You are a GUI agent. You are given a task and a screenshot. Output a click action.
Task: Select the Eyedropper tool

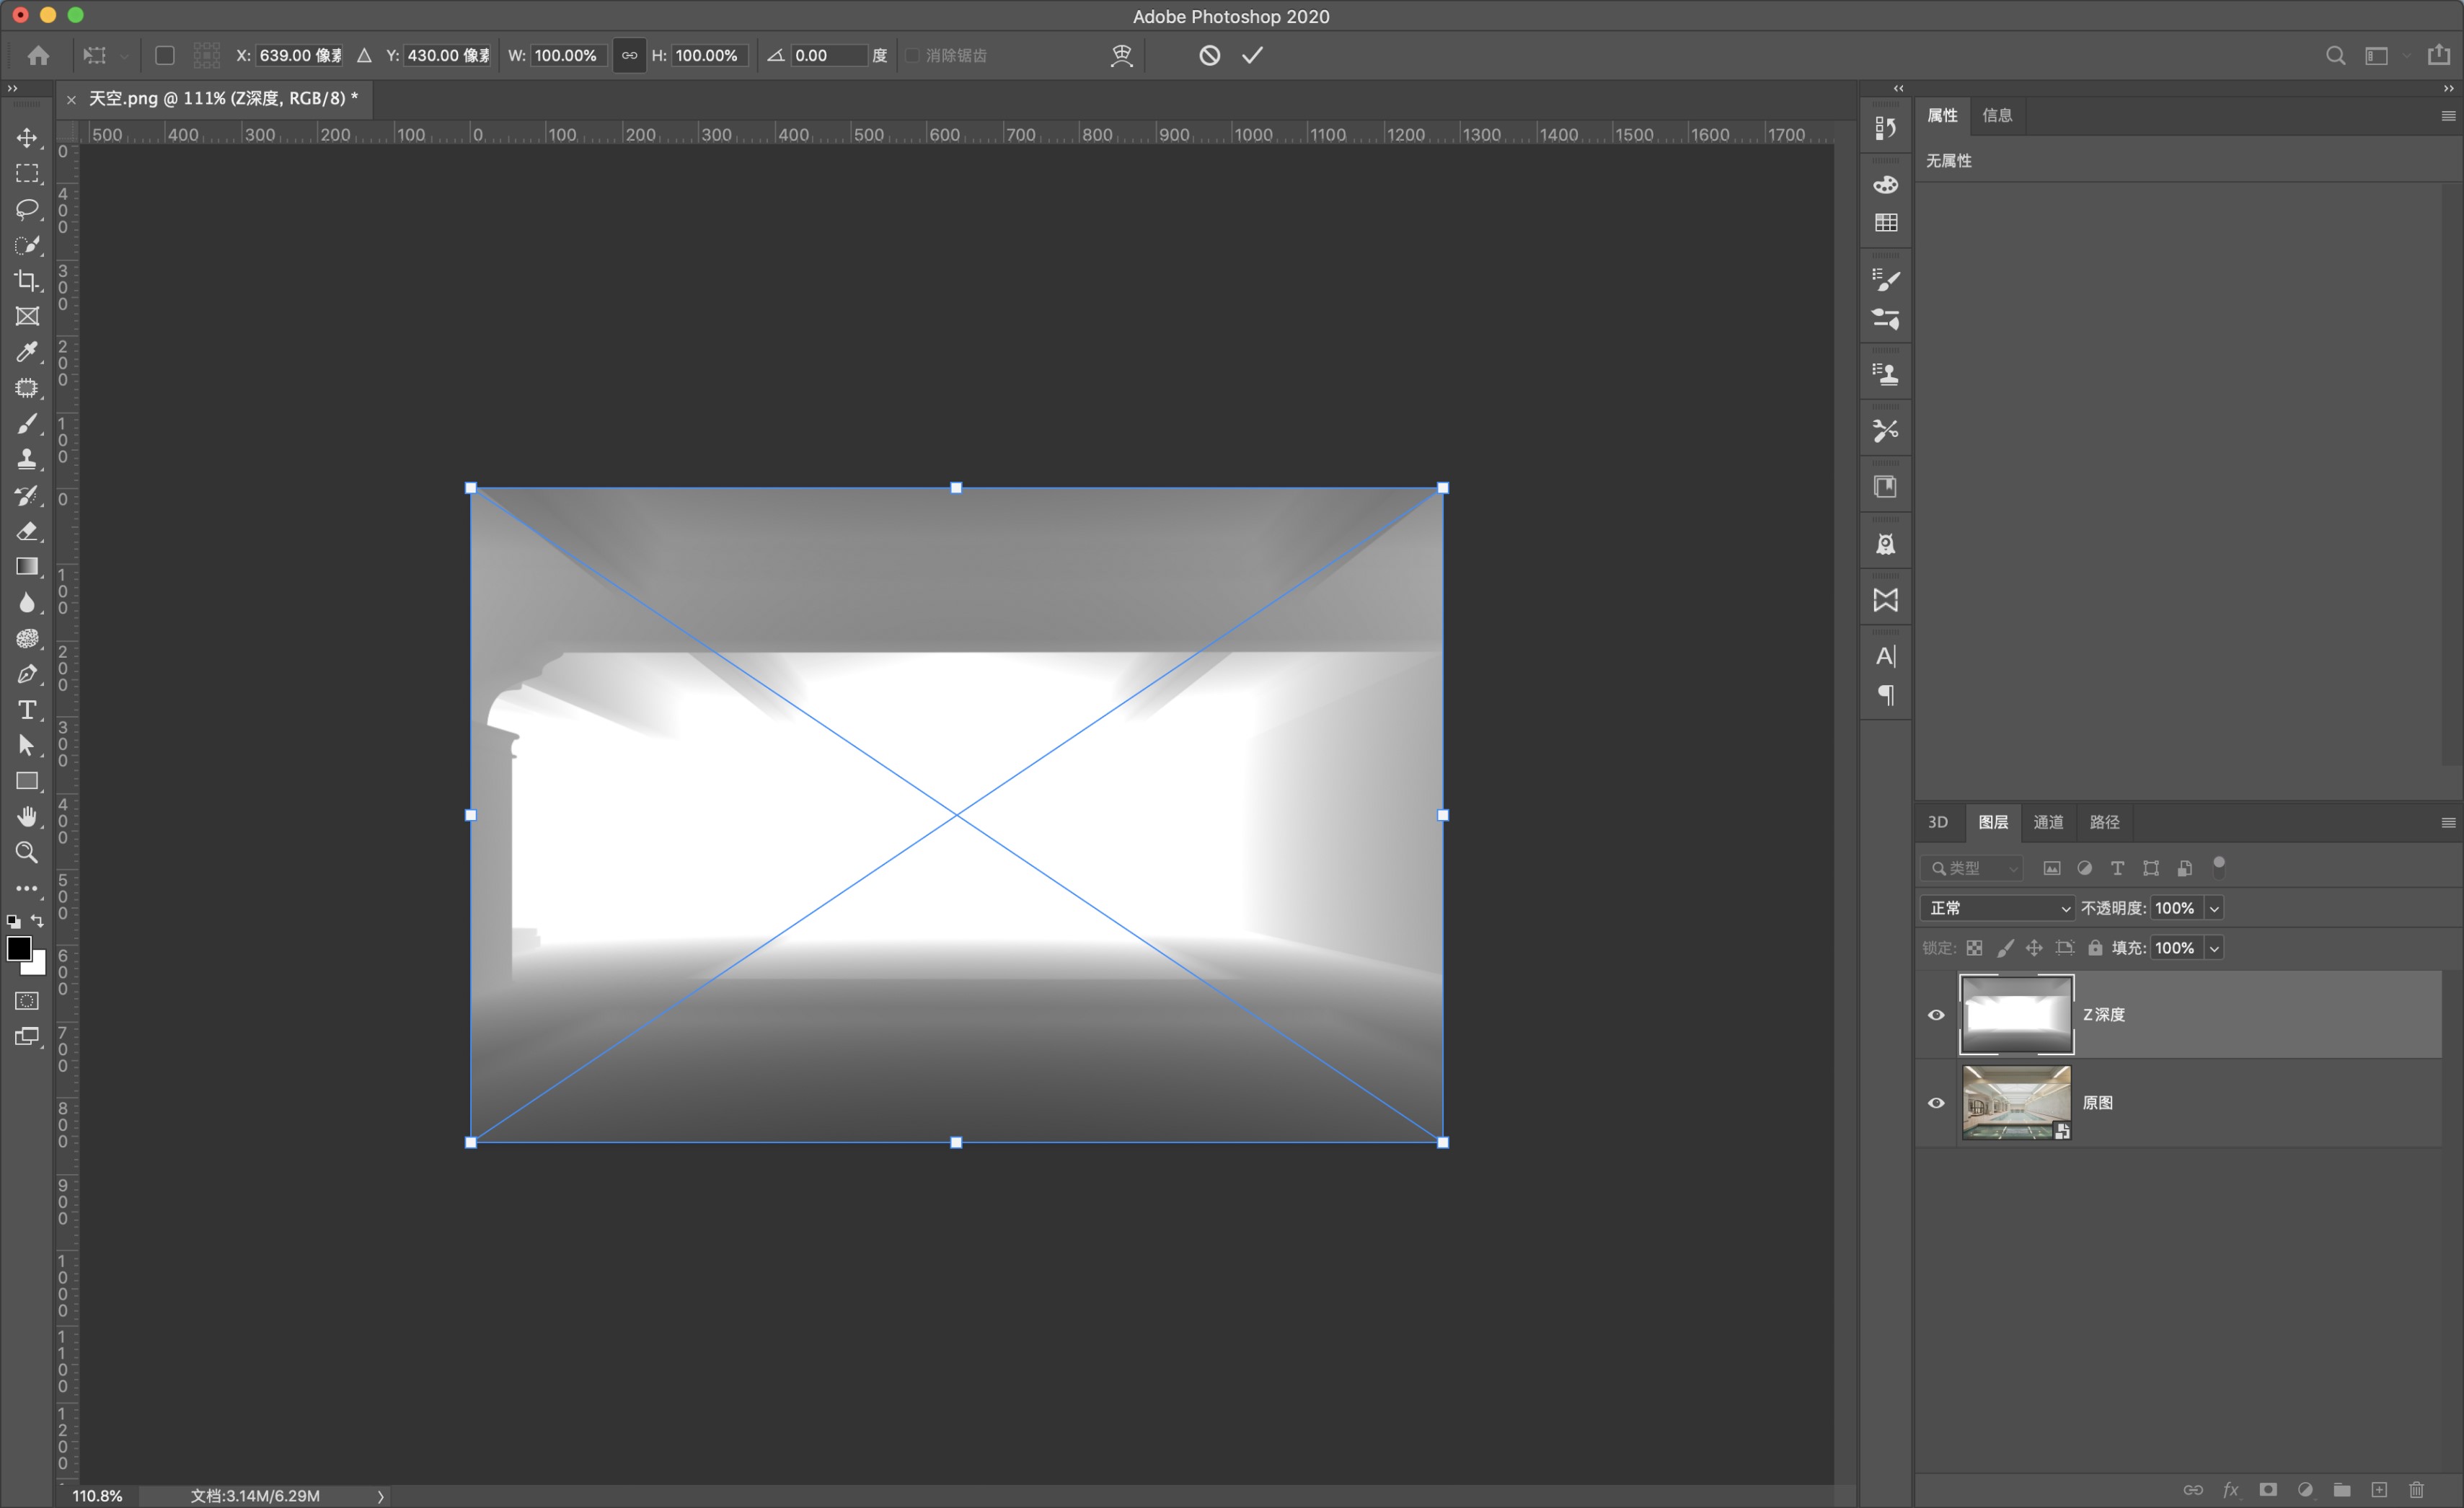pyautogui.click(x=27, y=352)
